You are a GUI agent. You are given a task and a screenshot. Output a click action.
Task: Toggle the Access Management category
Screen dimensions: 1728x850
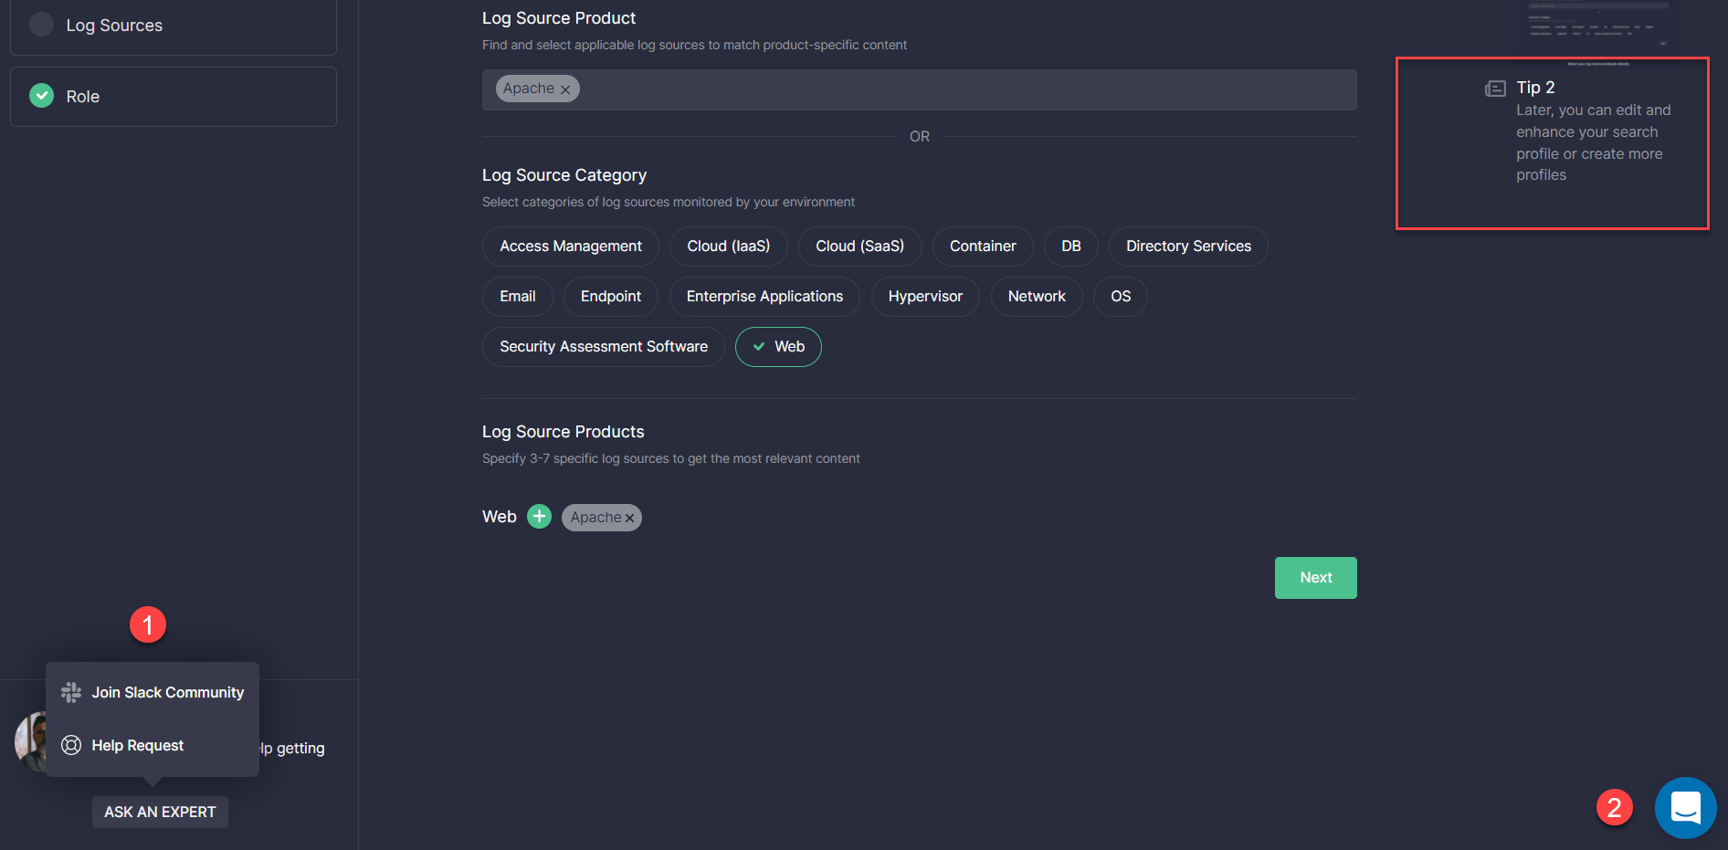[570, 247]
